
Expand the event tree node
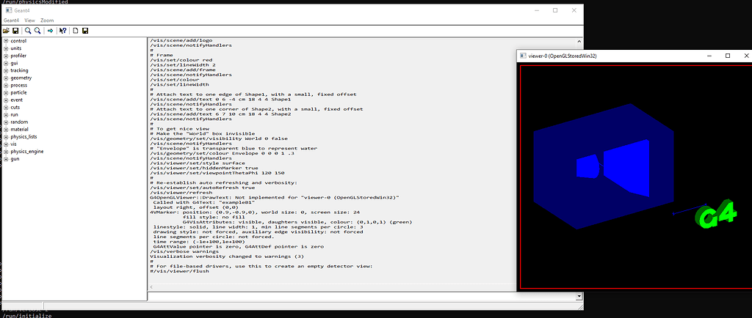(x=6, y=100)
